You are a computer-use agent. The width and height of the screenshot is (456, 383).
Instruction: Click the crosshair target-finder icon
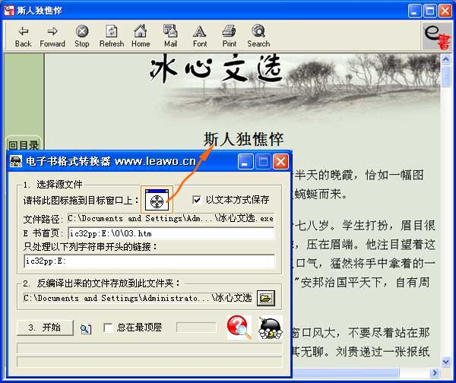157,201
